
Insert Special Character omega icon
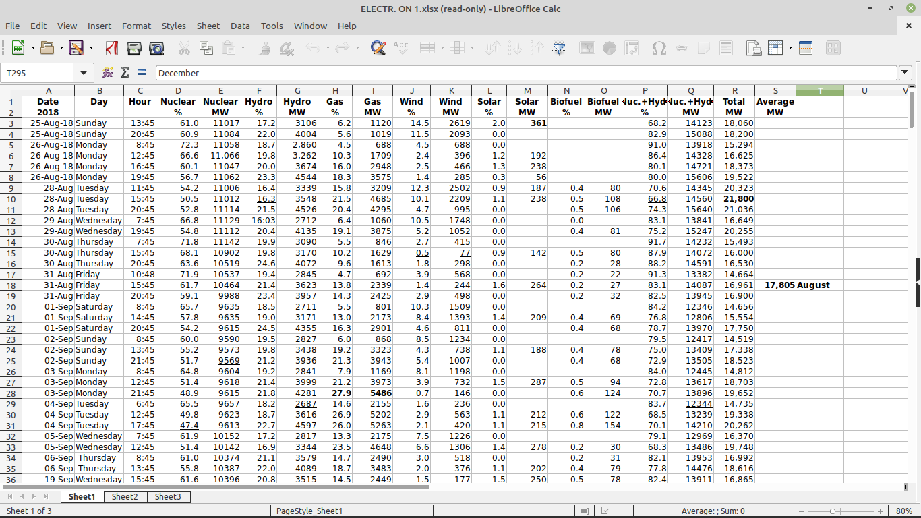tap(659, 48)
